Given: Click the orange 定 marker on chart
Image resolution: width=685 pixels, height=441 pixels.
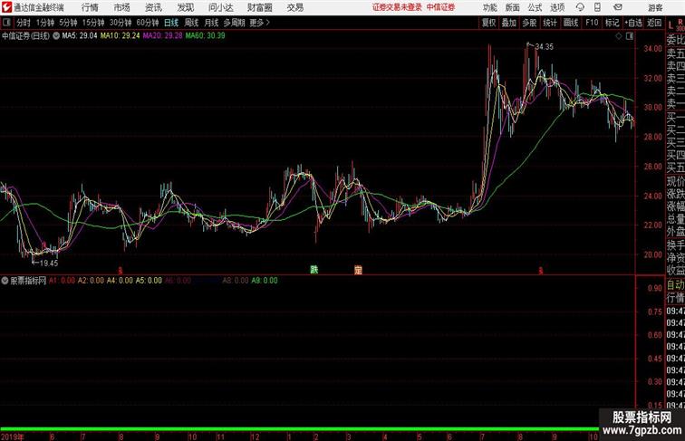Looking at the screenshot, I should point(358,270).
